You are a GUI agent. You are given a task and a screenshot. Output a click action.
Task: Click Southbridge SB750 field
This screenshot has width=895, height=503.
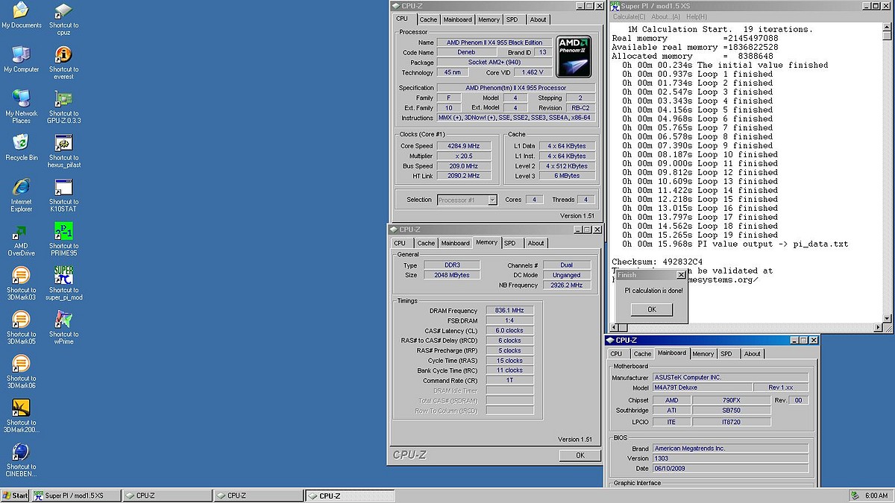730,411
